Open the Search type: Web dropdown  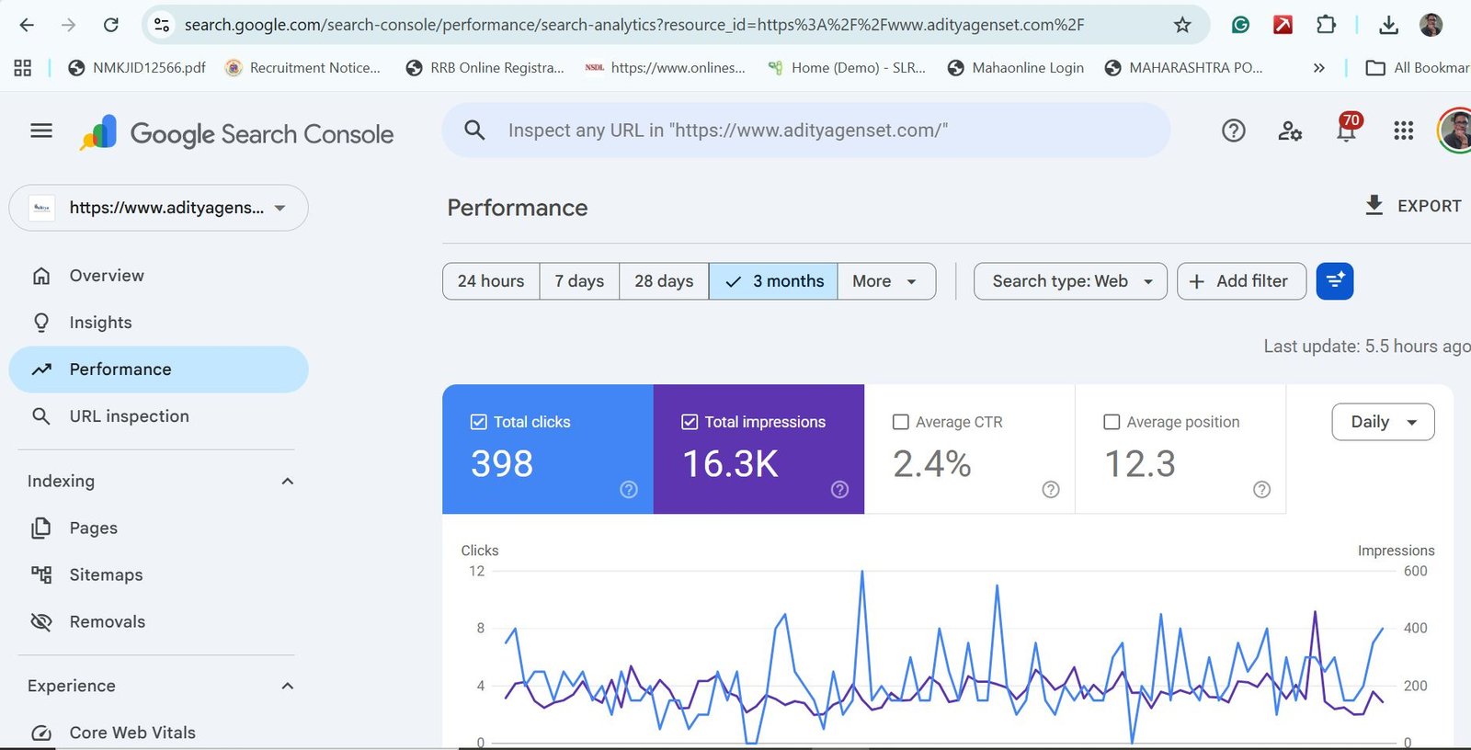[1070, 281]
